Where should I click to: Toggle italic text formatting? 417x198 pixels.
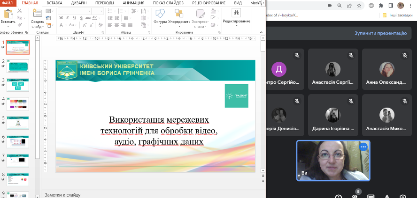[x=68, y=18]
